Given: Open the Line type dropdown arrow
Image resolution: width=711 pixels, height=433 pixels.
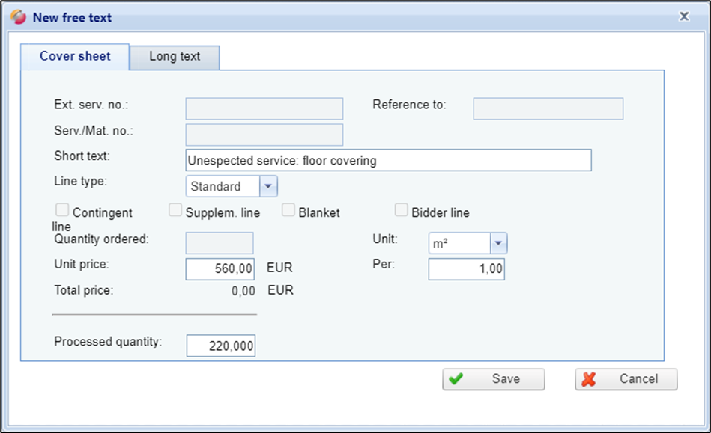Looking at the screenshot, I should [268, 186].
